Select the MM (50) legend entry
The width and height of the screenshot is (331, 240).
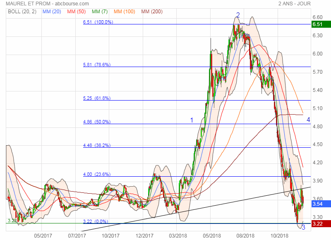coord(77,12)
